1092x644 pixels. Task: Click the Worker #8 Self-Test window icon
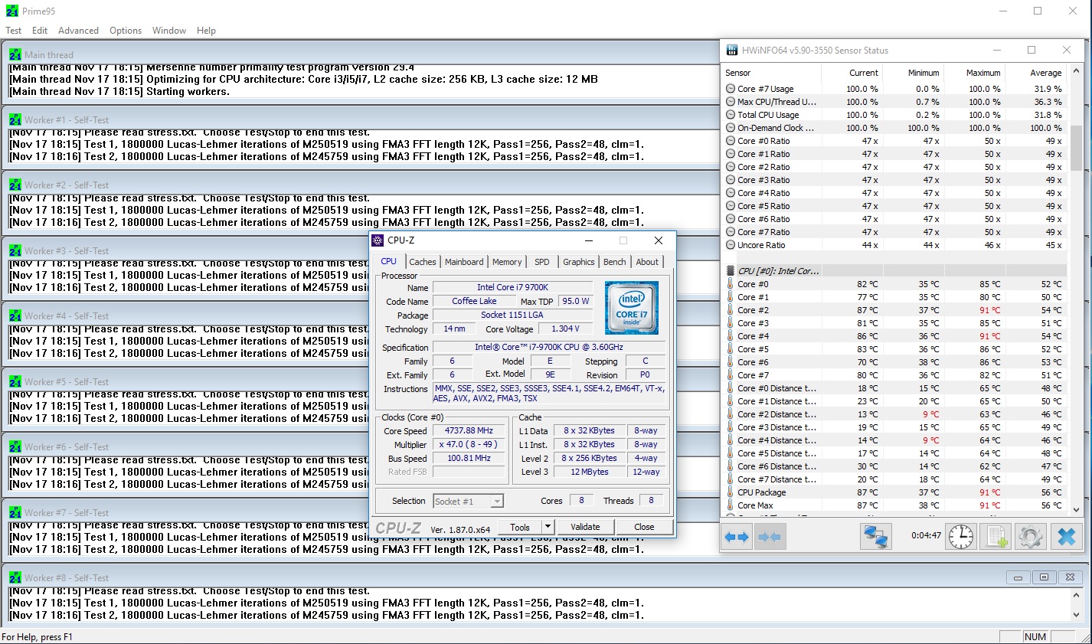(15, 577)
